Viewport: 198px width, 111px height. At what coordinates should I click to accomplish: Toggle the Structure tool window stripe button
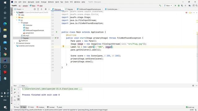[x=12, y=90]
